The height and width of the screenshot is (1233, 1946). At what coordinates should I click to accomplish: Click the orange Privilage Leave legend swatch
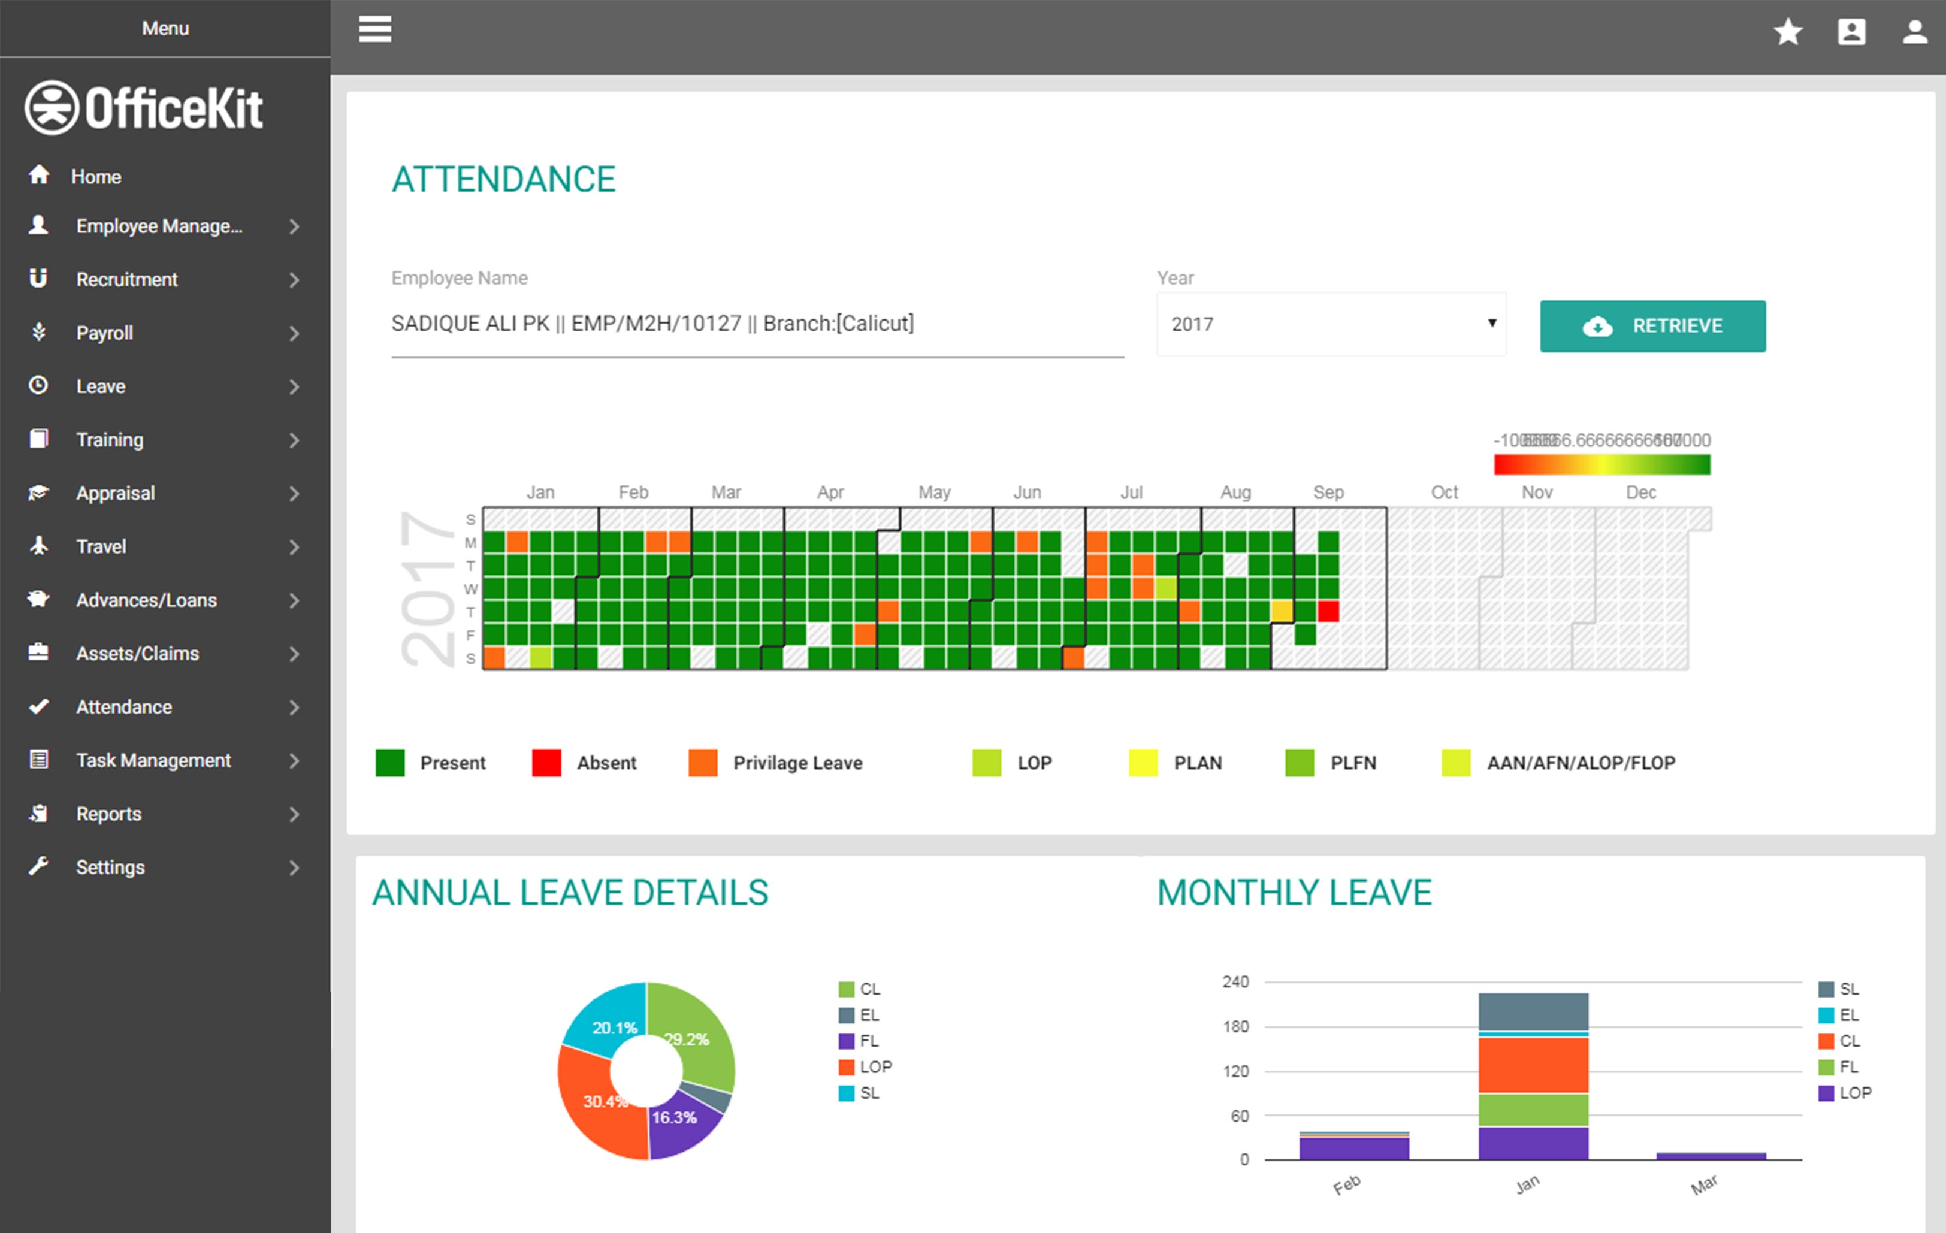(x=702, y=762)
